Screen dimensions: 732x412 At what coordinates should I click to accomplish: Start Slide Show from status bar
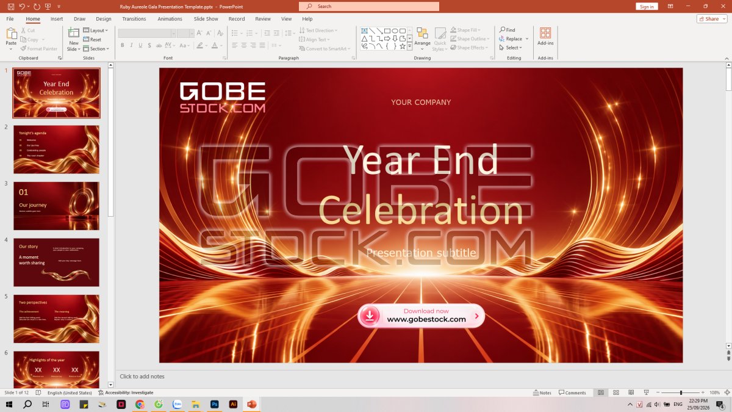tap(646, 392)
